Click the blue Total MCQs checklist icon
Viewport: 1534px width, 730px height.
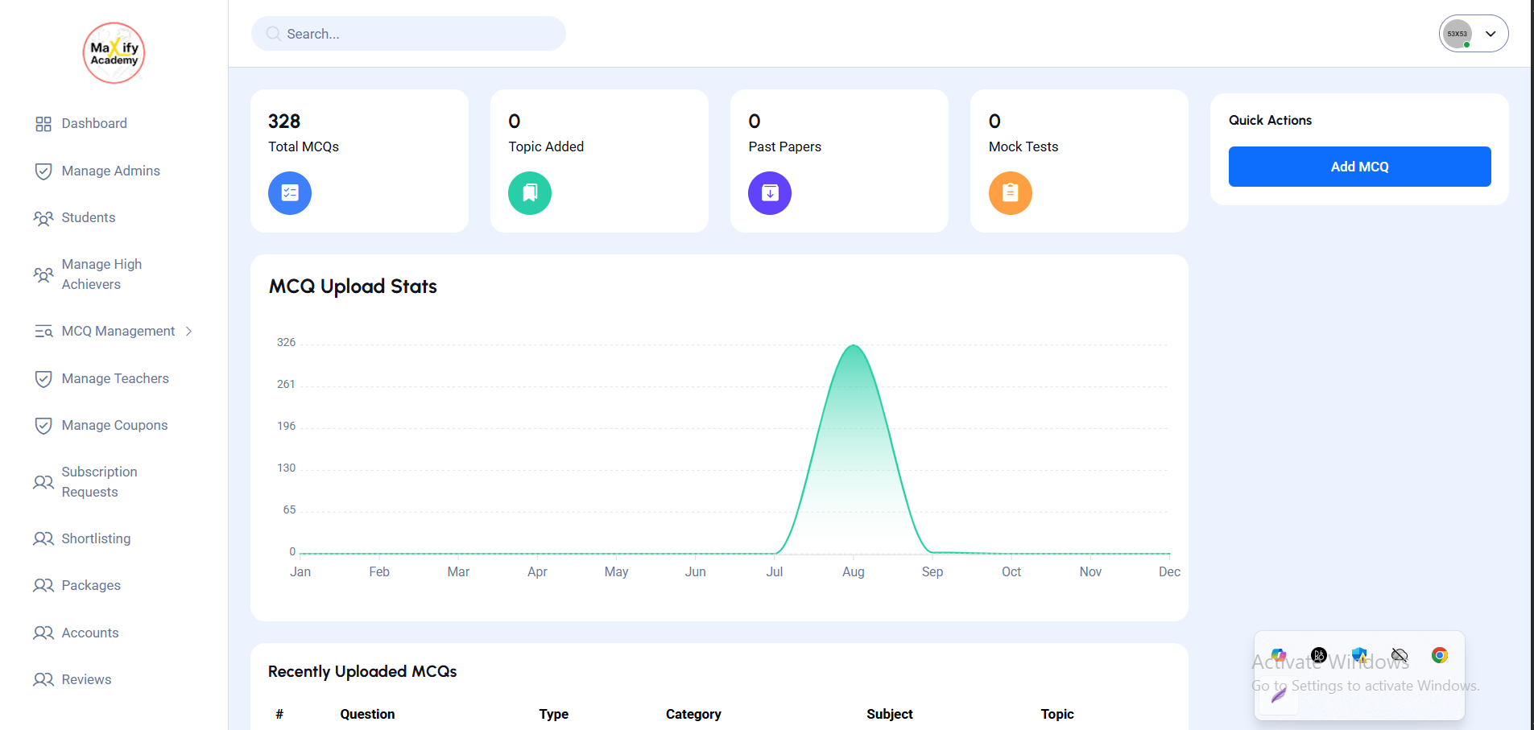(290, 193)
